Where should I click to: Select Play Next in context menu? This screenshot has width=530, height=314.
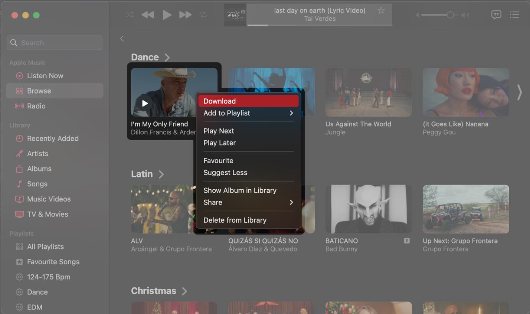point(248,131)
